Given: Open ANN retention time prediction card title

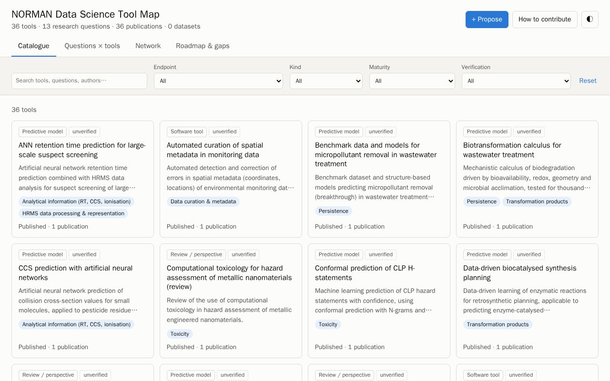Looking at the screenshot, I should (82, 150).
